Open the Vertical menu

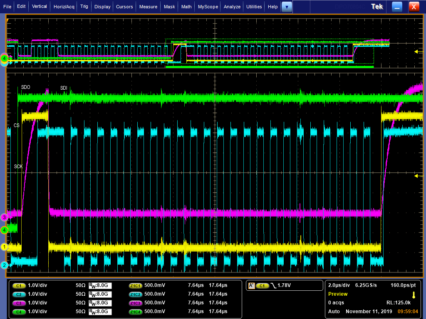tap(40, 7)
